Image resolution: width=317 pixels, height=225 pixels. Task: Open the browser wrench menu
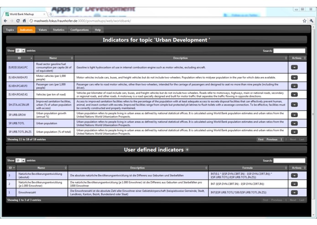click(312, 21)
